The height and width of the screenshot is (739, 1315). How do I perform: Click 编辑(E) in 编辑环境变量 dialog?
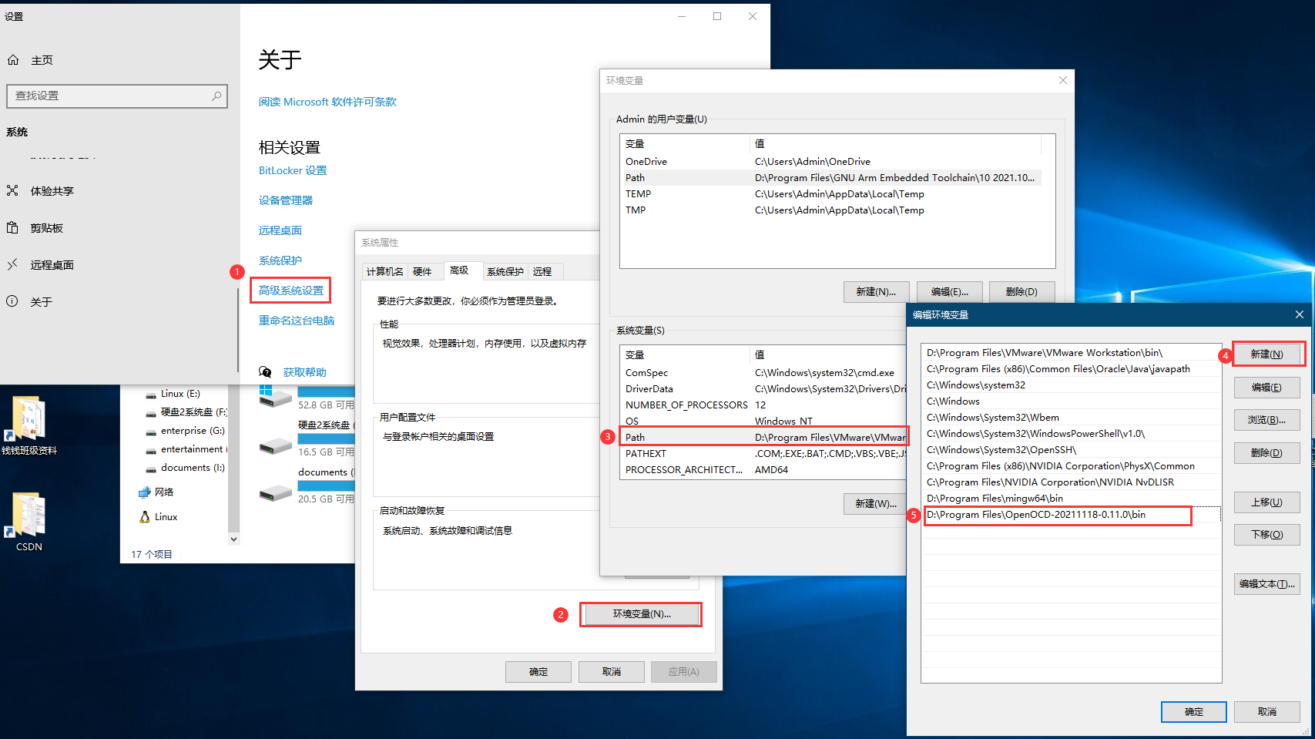click(1266, 387)
